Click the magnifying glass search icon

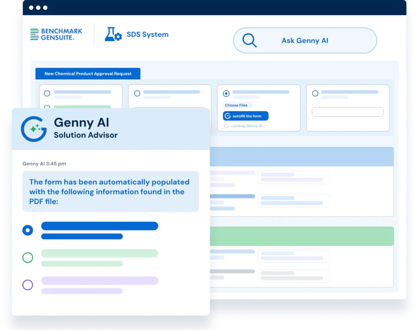[x=249, y=40]
